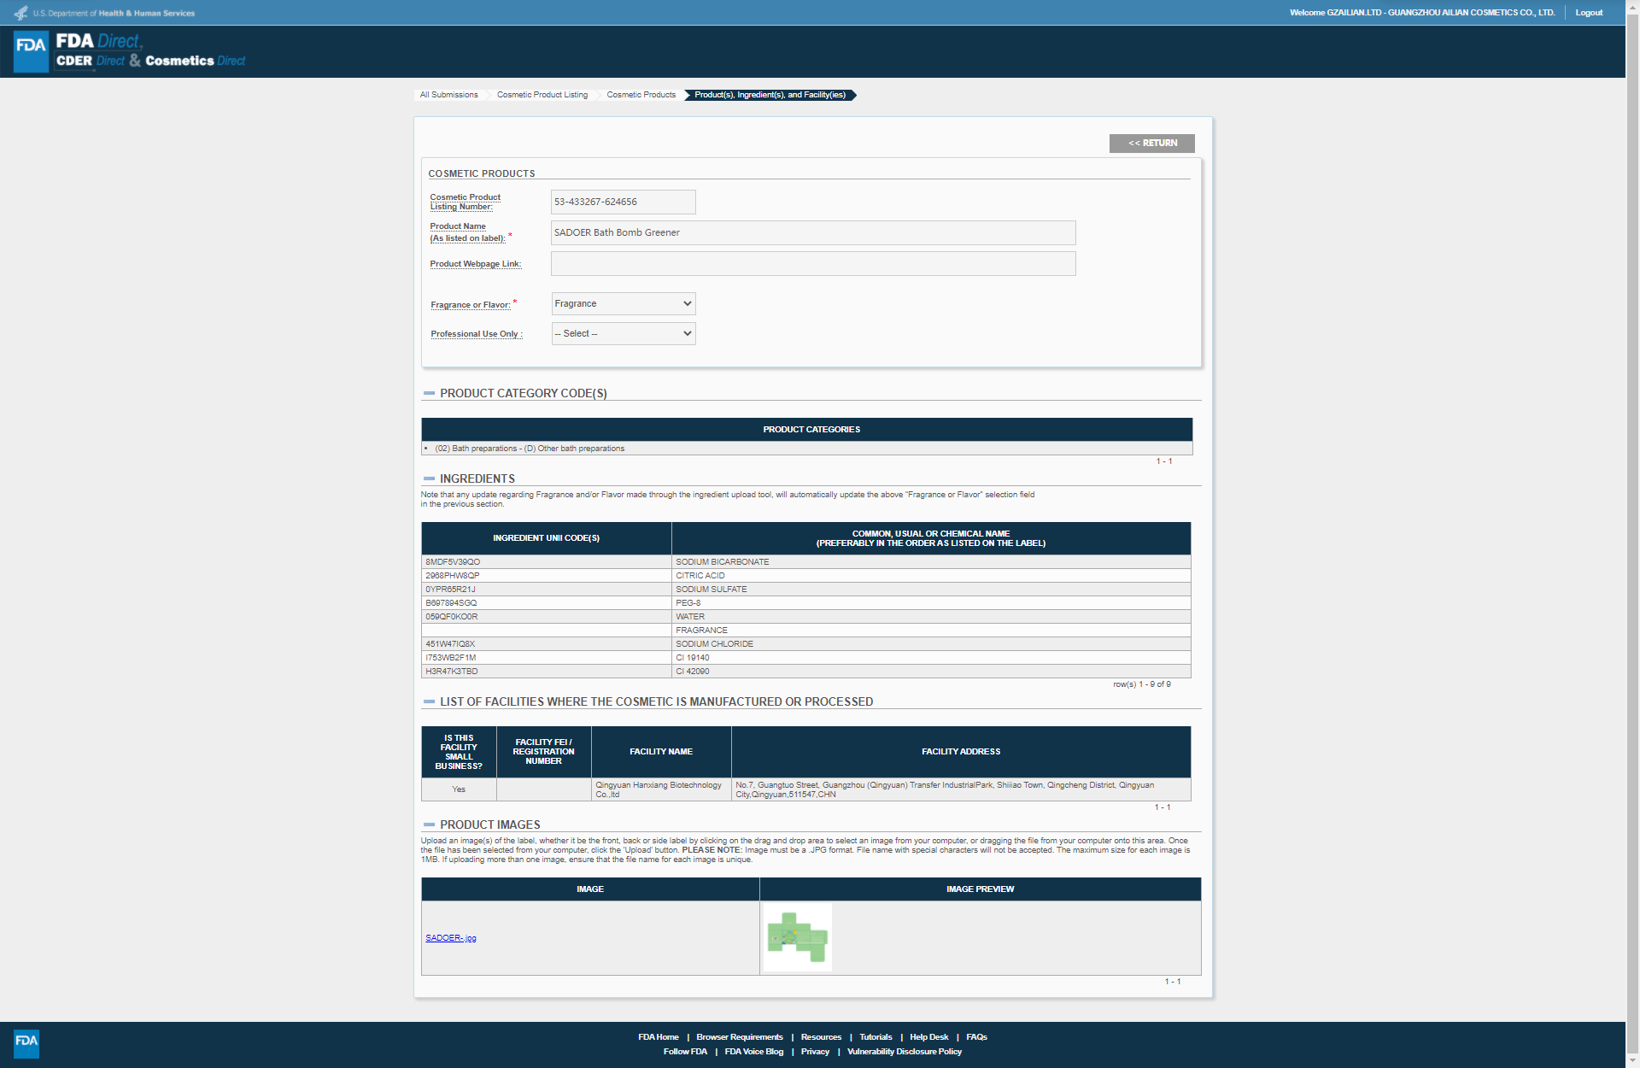The image size is (1640, 1068).
Task: Go to Cosmetic Products breadcrumb
Action: [641, 95]
